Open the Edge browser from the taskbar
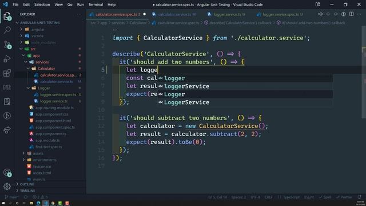 (38, 203)
